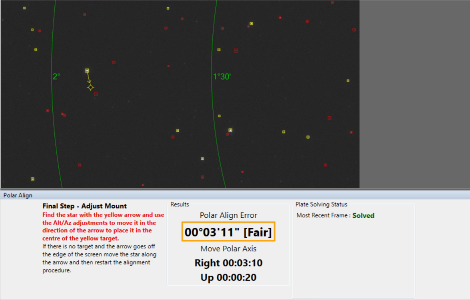Click the Plate Solving Status group label
Image resolution: width=470 pixels, height=300 pixels.
[x=321, y=205]
